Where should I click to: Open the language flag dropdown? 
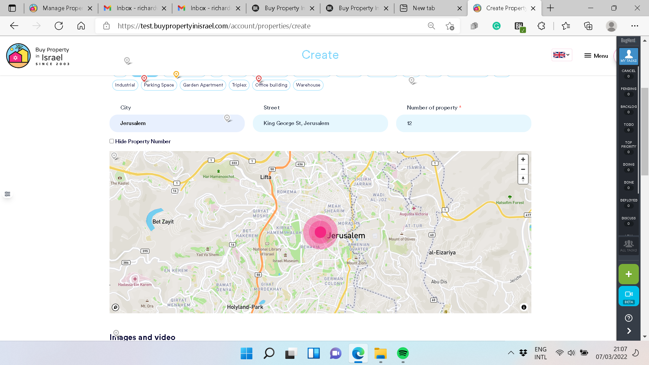coord(561,55)
